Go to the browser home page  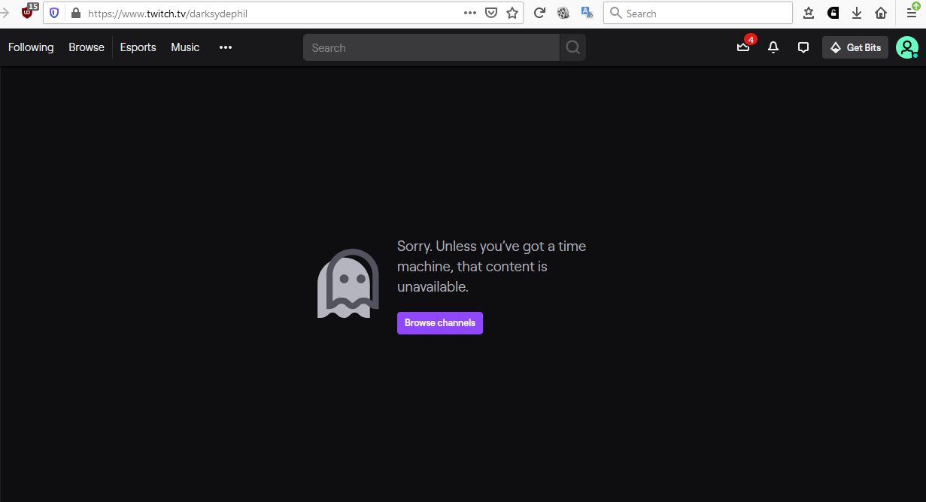pyautogui.click(x=881, y=13)
